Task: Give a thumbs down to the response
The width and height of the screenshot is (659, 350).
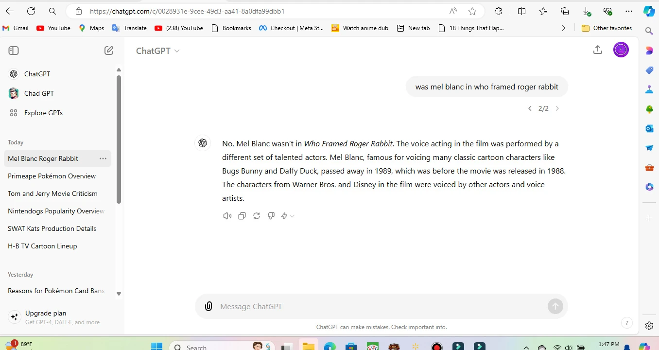Action: click(271, 215)
